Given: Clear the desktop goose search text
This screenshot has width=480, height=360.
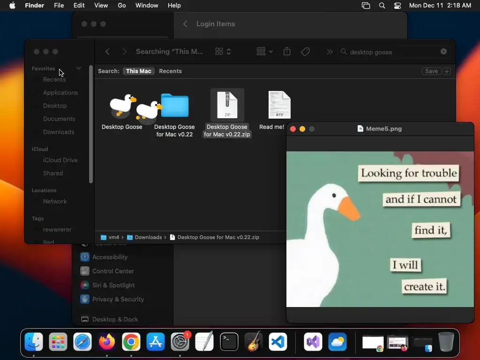Looking at the screenshot, I should 443,52.
